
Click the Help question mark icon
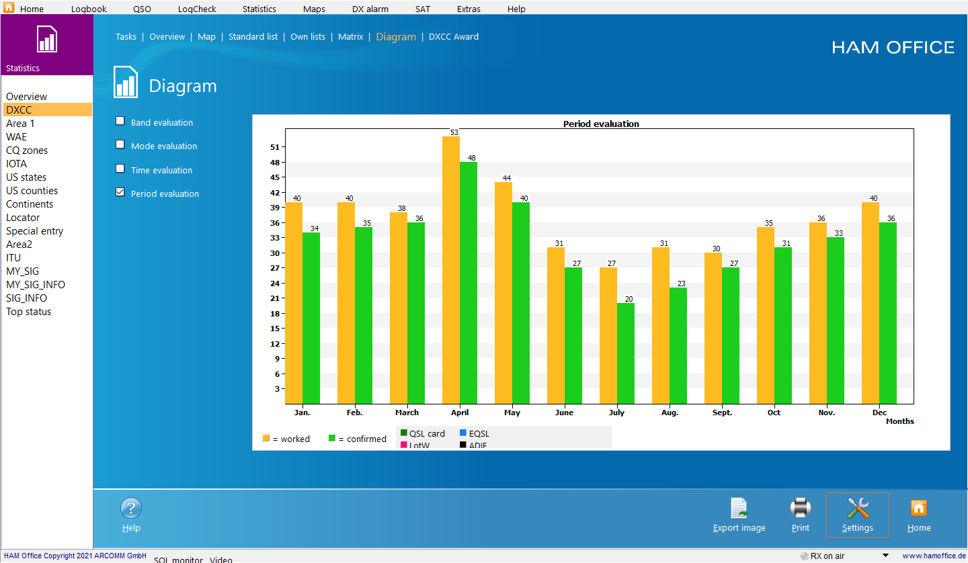pyautogui.click(x=131, y=509)
